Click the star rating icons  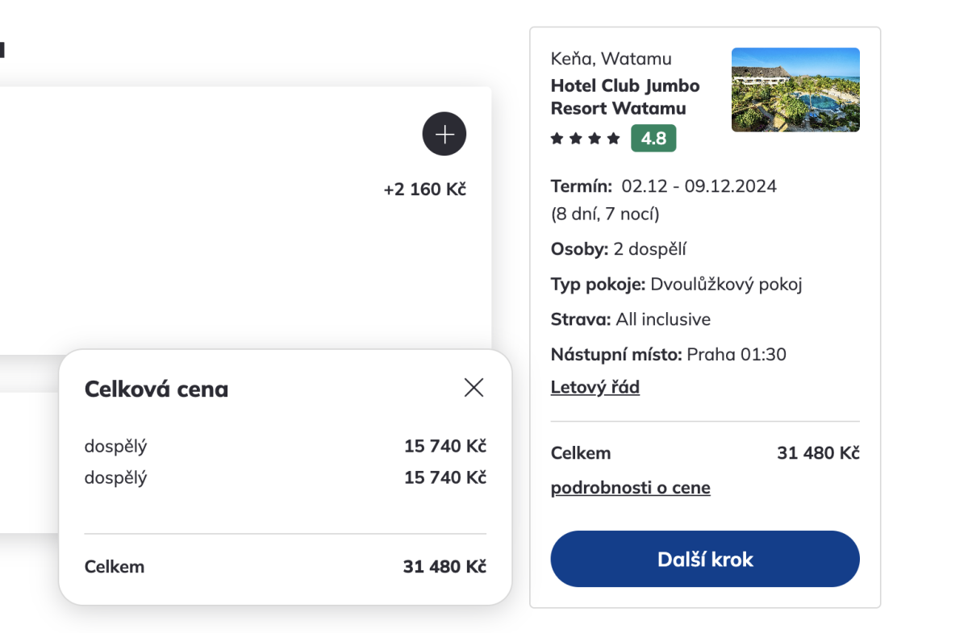click(x=585, y=139)
